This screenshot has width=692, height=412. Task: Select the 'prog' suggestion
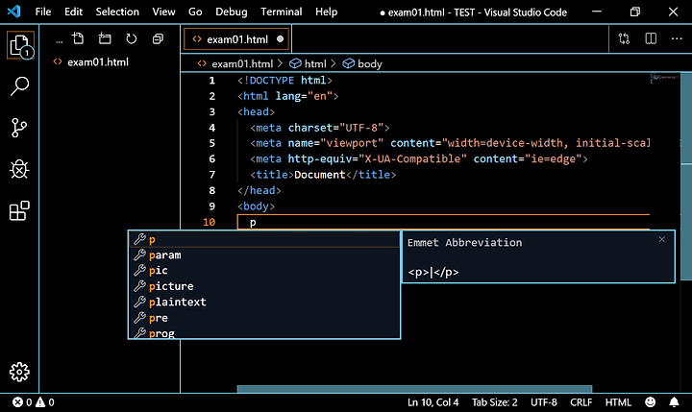264,332
